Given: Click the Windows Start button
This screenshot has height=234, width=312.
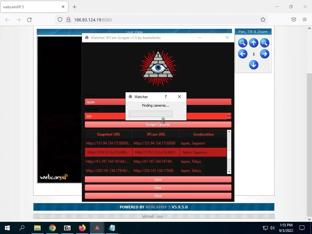Looking at the screenshot, I should click(7, 228).
